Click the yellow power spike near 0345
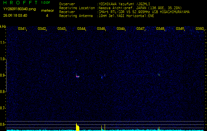Viewport: 207px width, 131px height. 105,127
